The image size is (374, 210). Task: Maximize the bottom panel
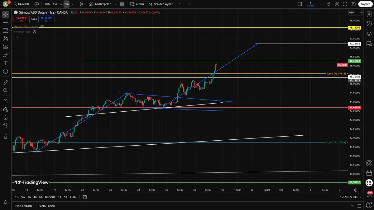(x=360, y=206)
